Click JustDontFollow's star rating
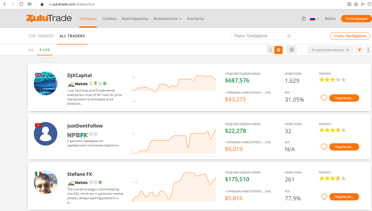372x211 pixels. click(x=332, y=130)
